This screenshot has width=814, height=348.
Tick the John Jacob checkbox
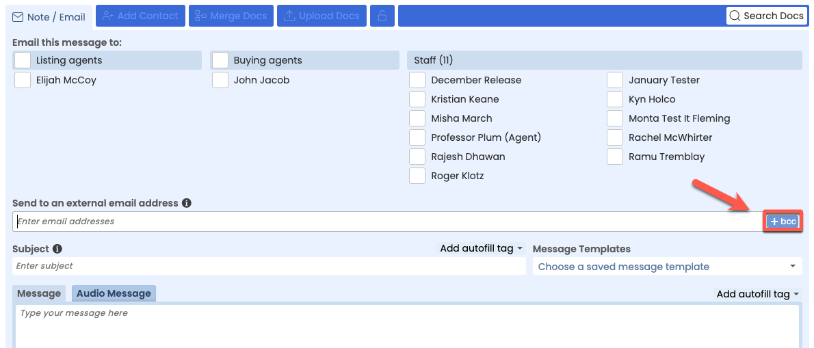(220, 80)
